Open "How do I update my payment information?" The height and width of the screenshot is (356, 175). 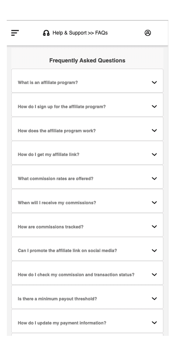[62, 323]
